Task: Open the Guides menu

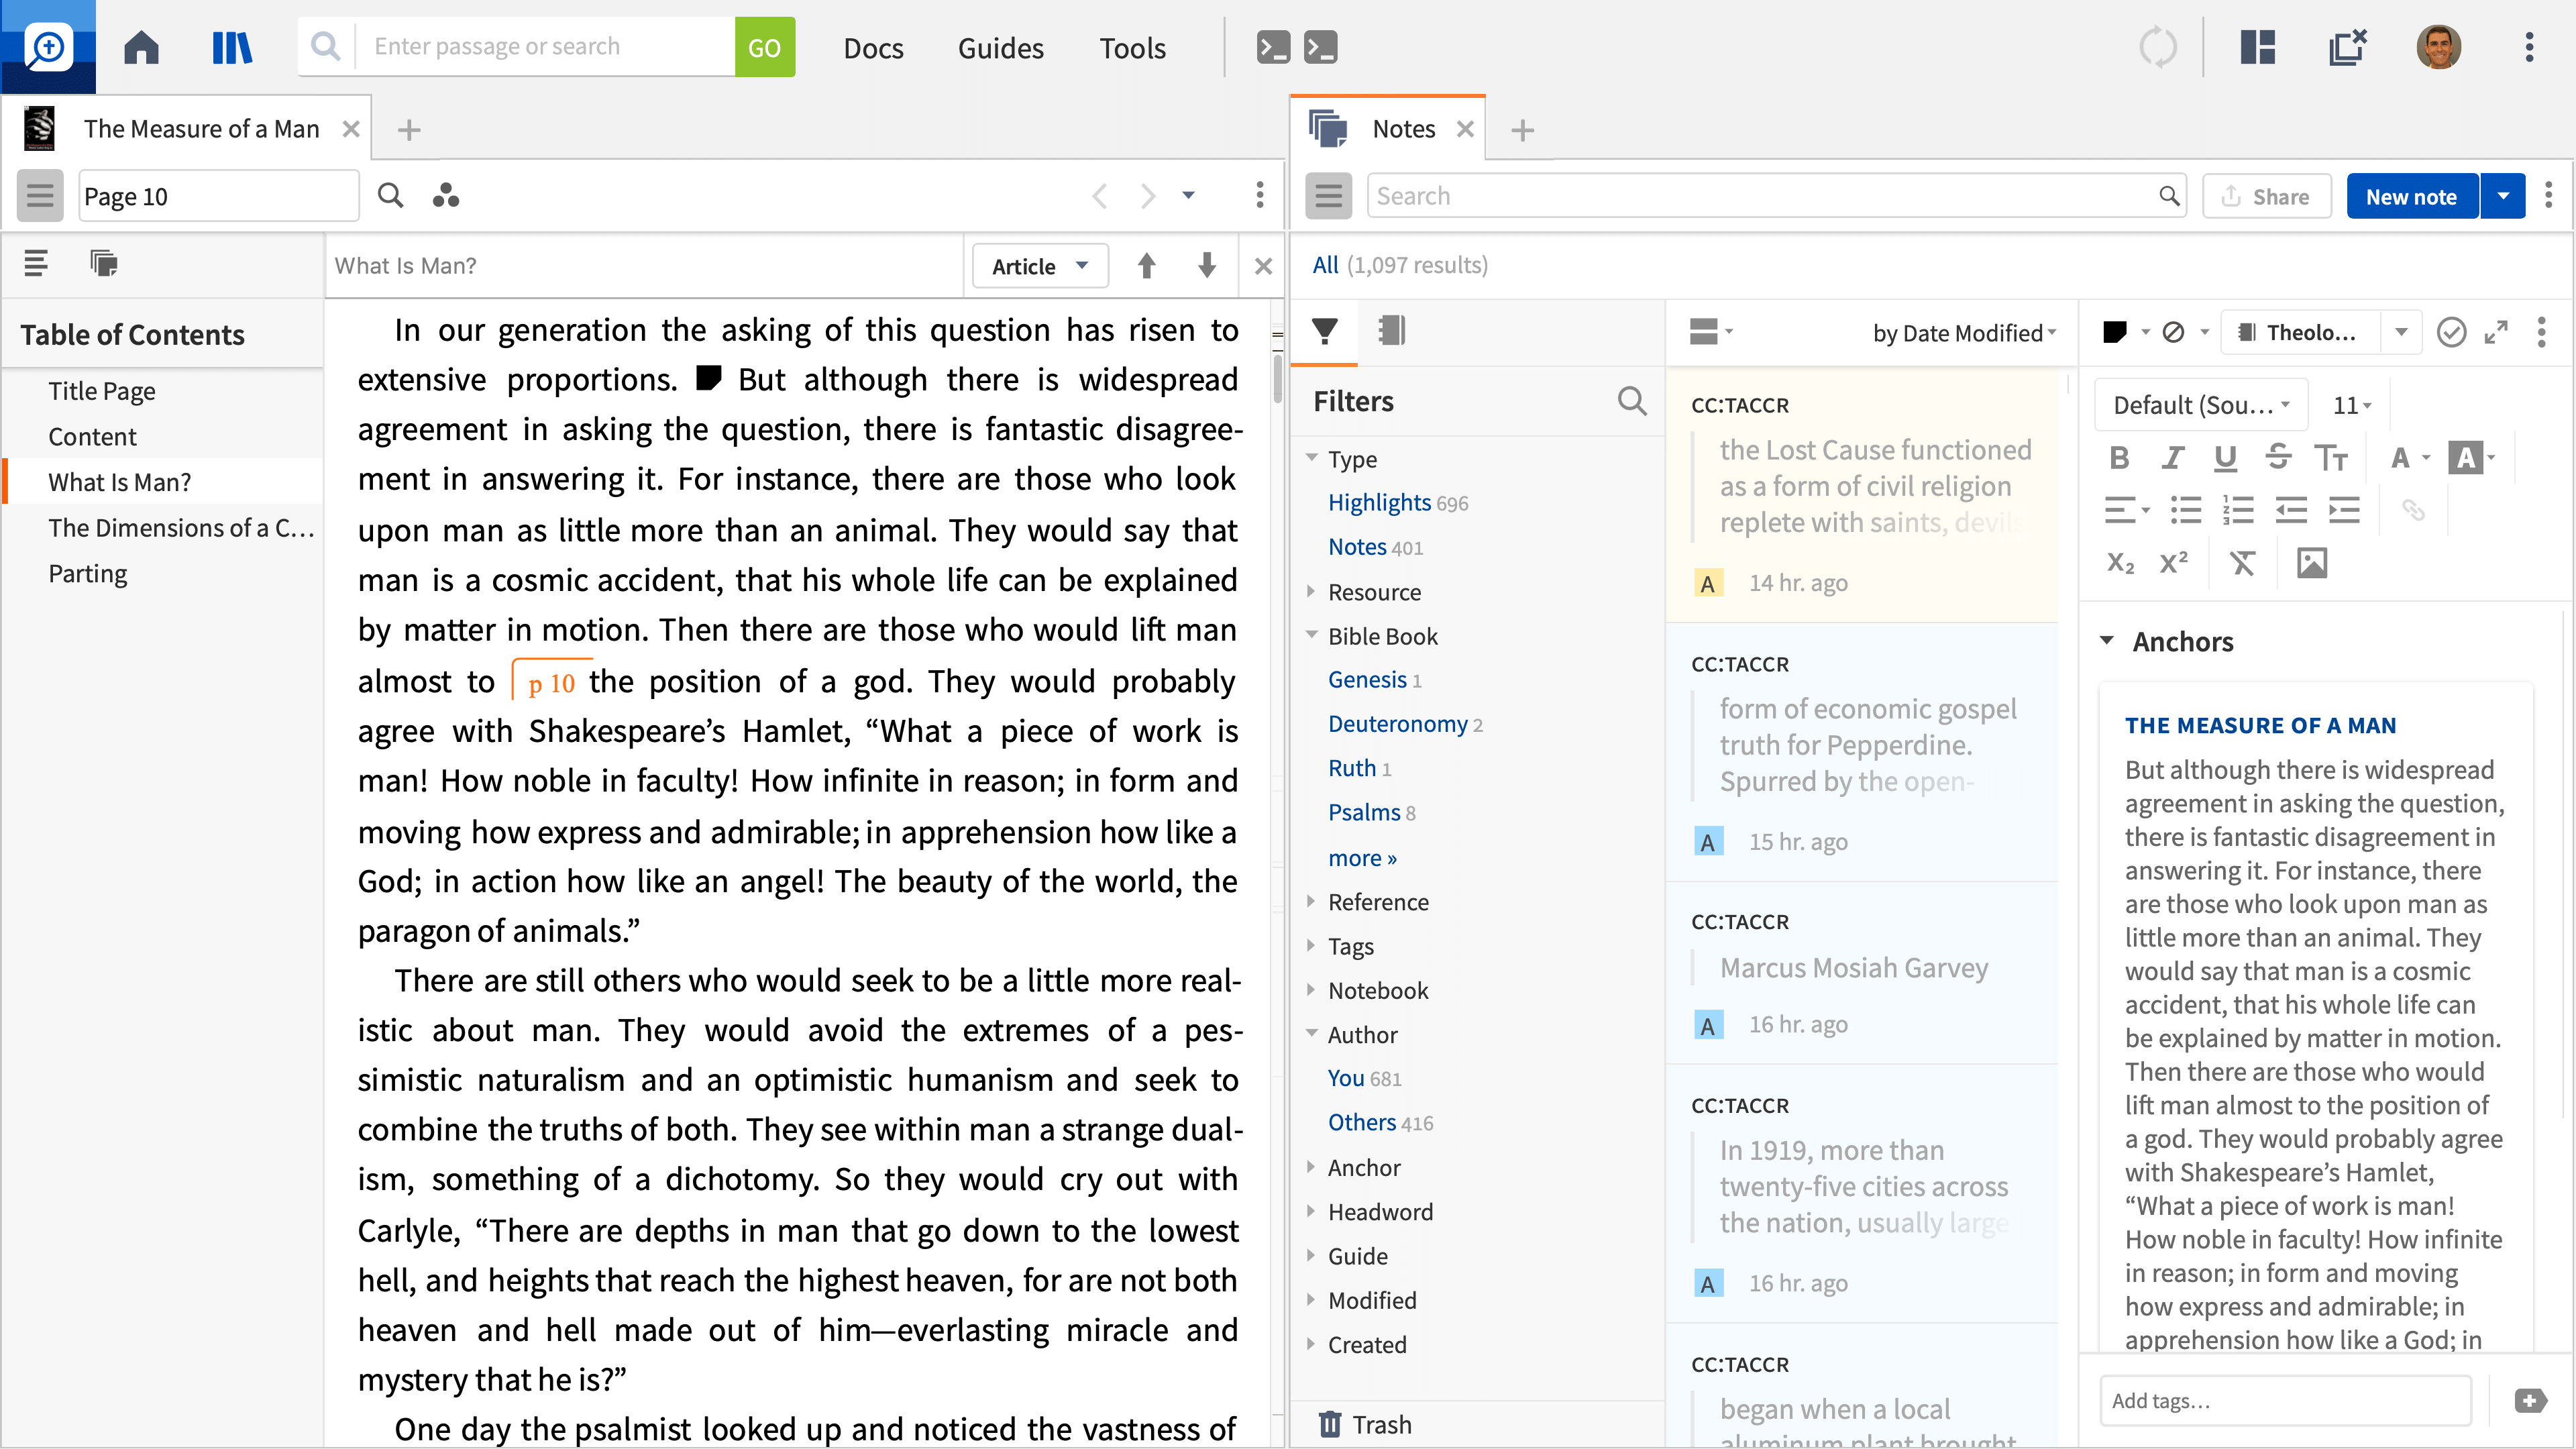Action: 1000,47
